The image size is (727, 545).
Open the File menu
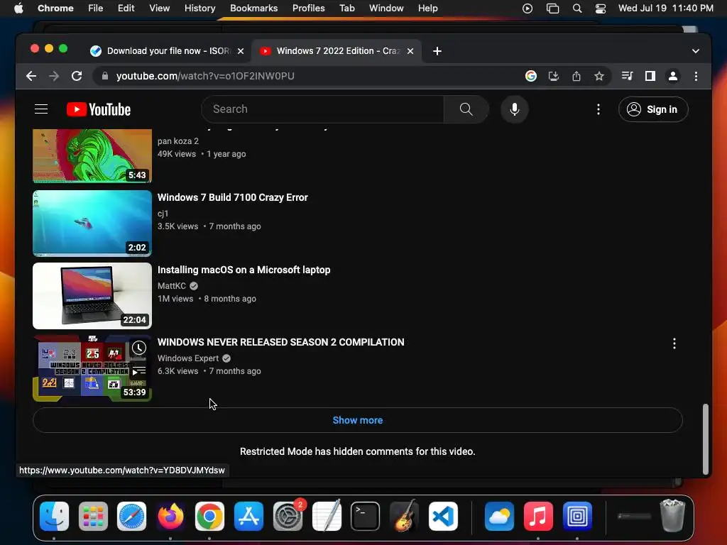(x=96, y=9)
